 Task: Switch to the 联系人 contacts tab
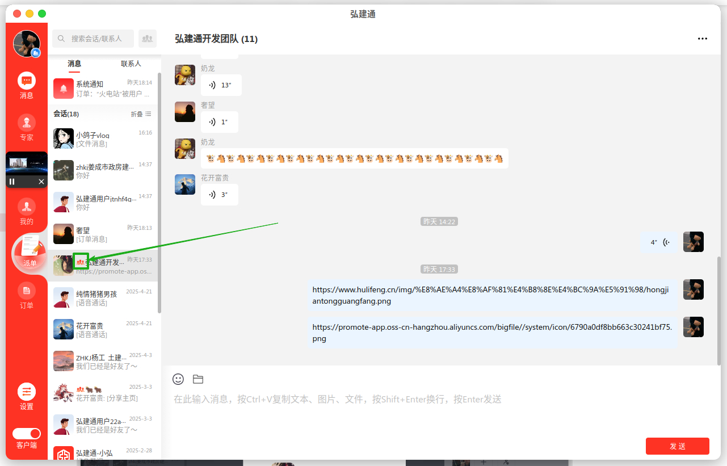click(x=131, y=64)
